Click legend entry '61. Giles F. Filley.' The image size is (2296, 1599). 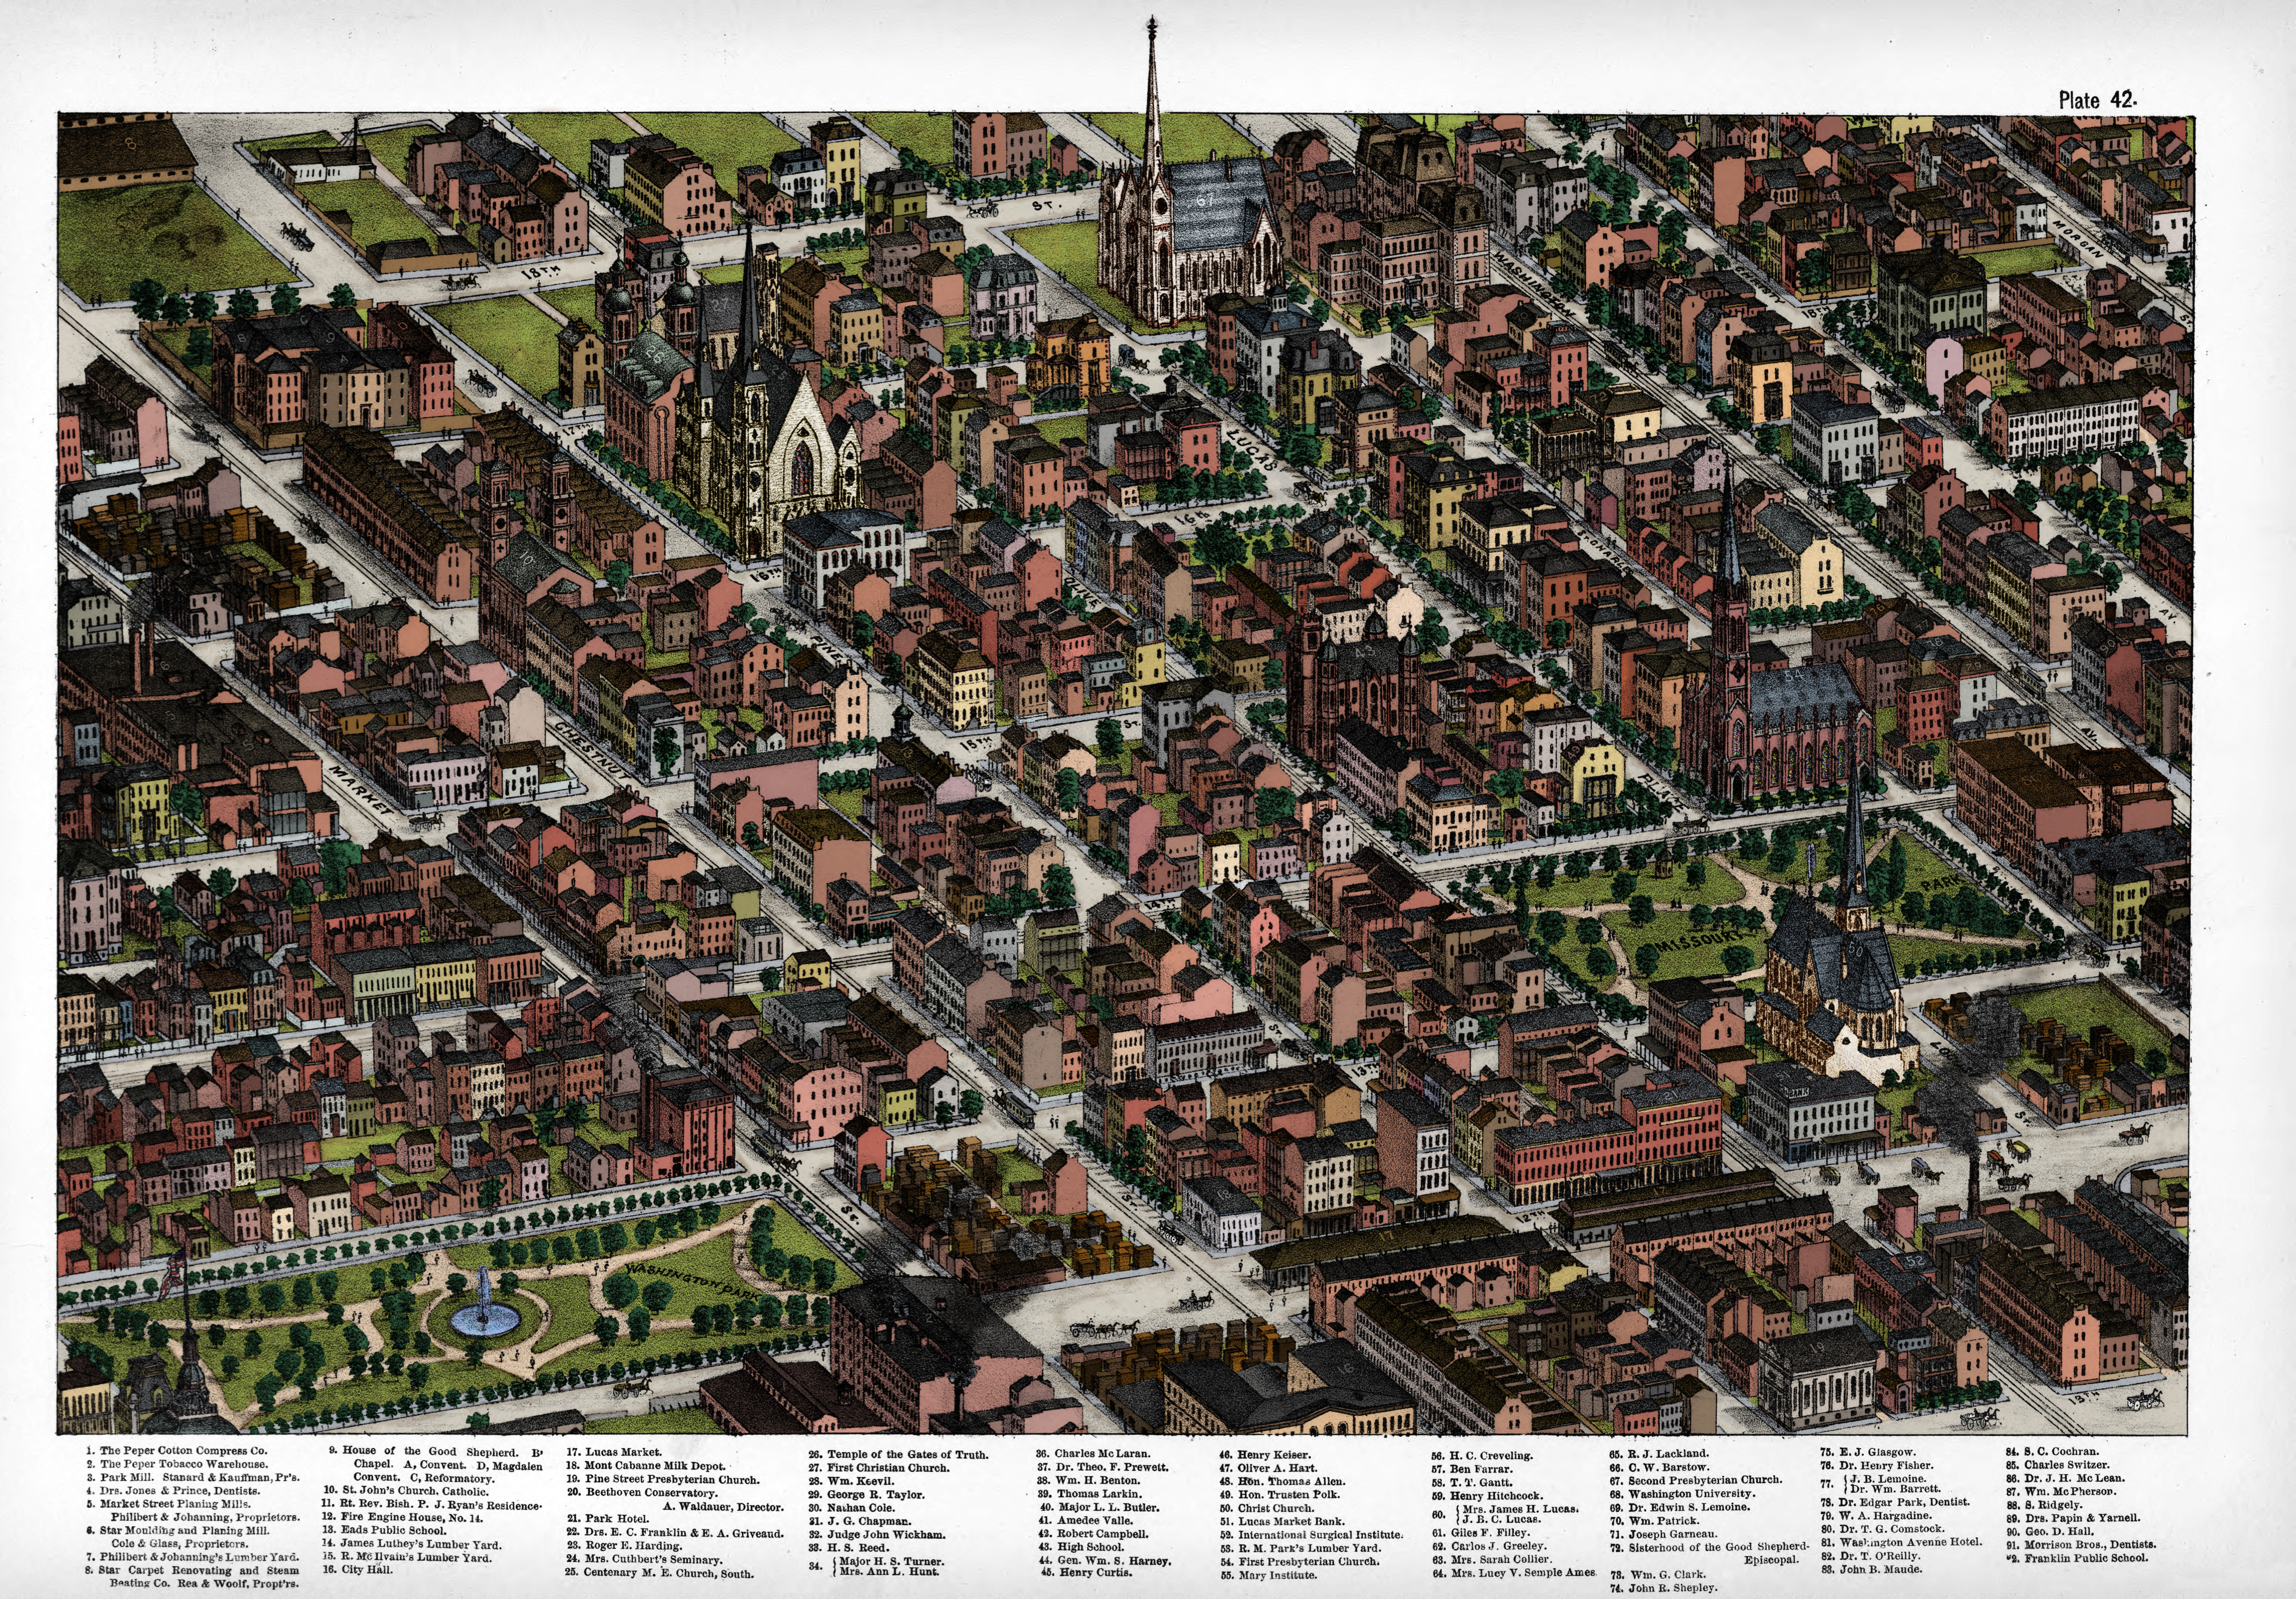[1481, 1533]
